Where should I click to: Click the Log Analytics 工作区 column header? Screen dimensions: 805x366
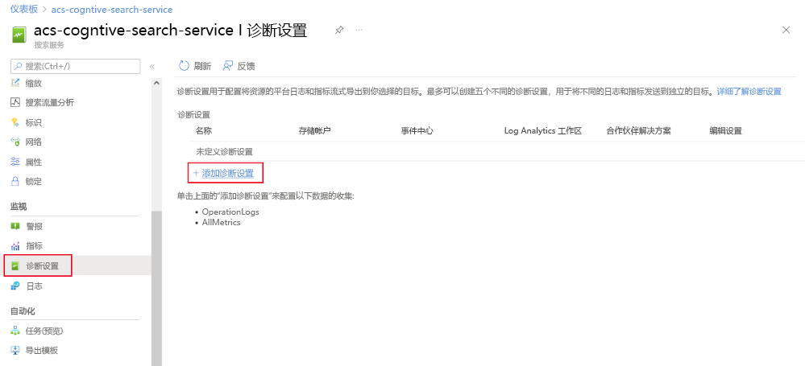click(542, 130)
